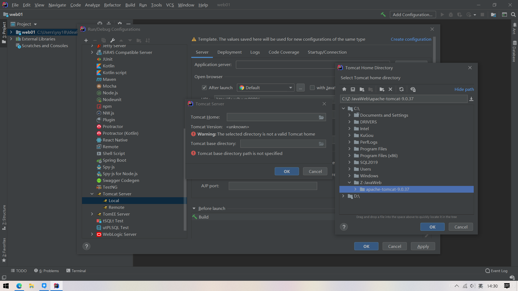Open Terminal tool window
Viewport: 518px width, 291px height.
click(76, 271)
